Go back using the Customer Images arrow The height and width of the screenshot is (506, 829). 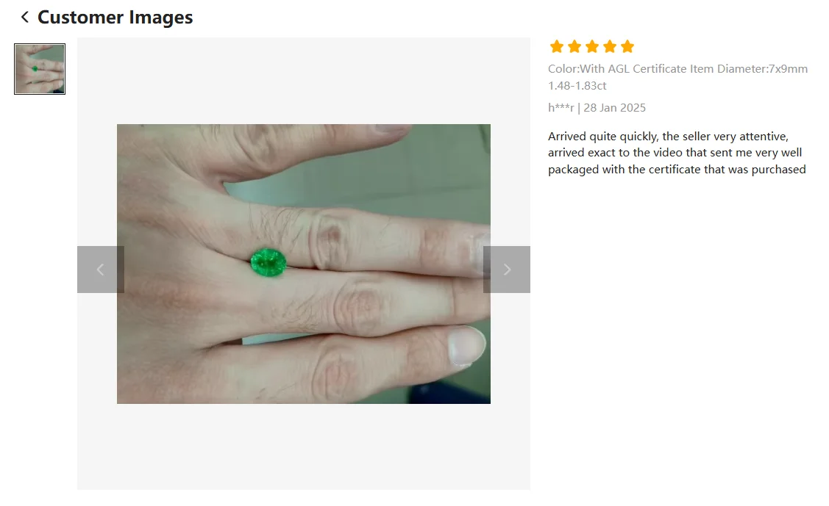click(x=24, y=18)
